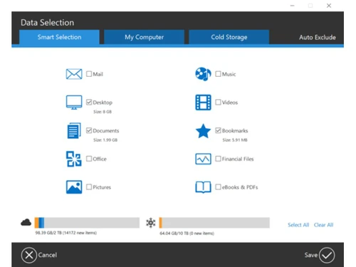Click the cloud storage icon

pos(26,222)
